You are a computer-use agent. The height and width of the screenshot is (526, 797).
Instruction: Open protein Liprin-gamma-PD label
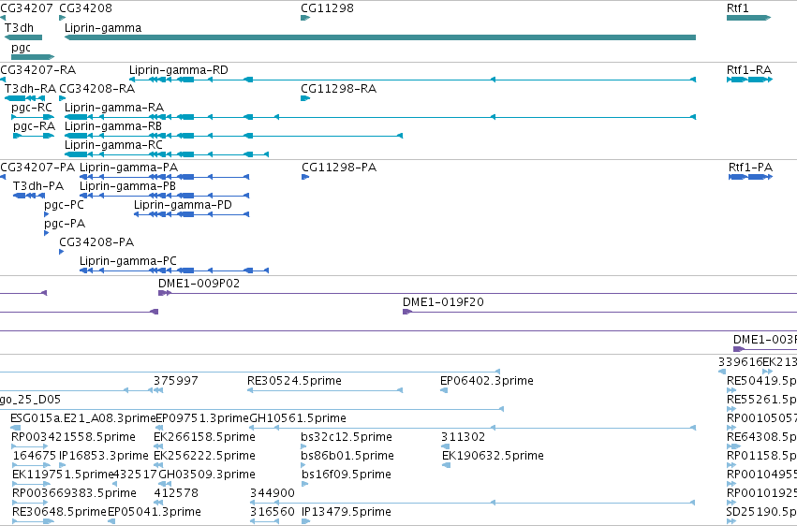tap(183, 205)
